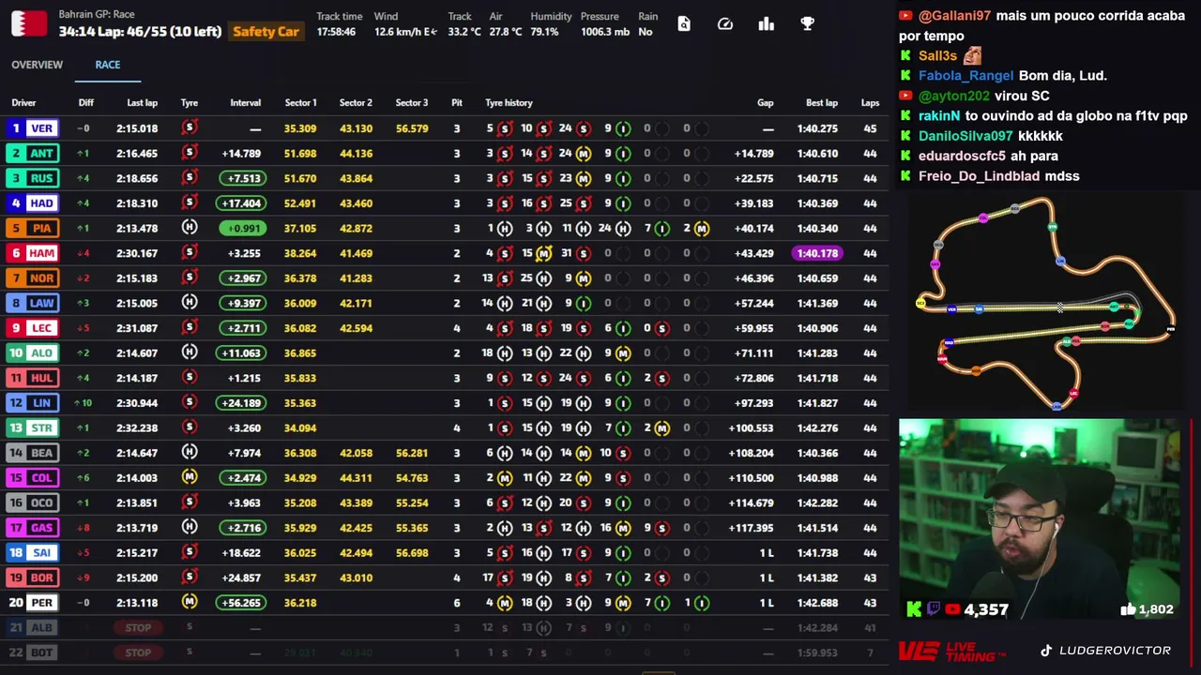This screenshot has width=1201, height=675.
Task: Click the Tyre history column header
Action: (x=509, y=103)
